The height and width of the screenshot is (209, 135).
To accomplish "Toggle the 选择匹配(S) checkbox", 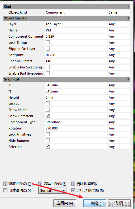I will [x=40, y=183].
